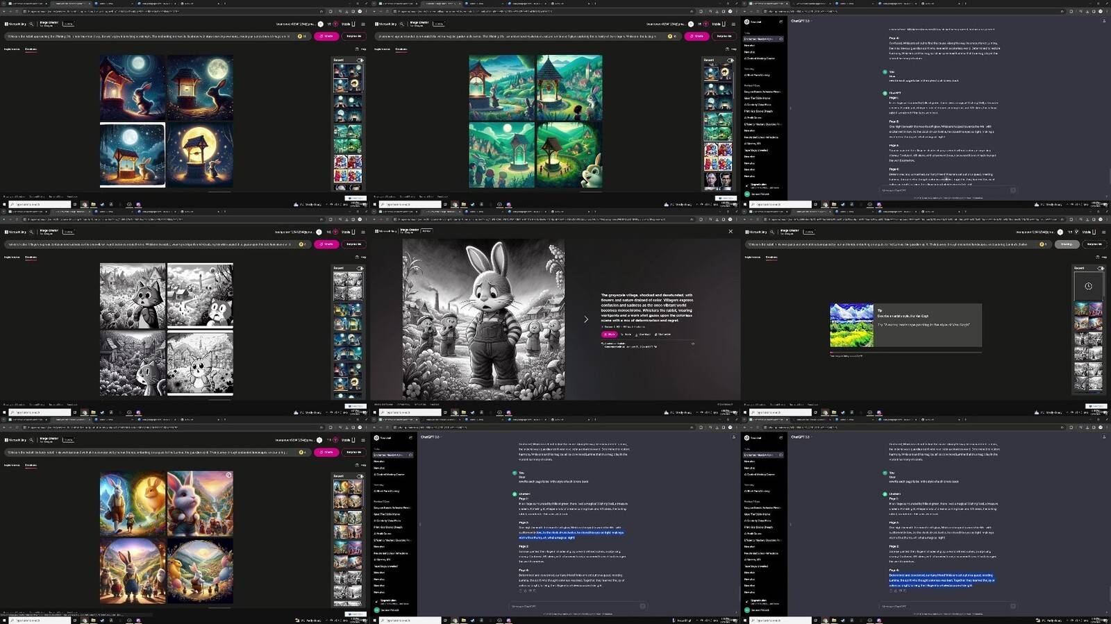Open the white-bordered moonlit well and rabbit image

point(132,155)
